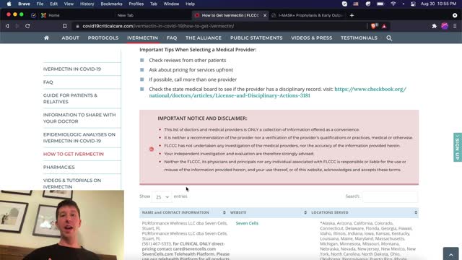The height and width of the screenshot is (260, 462).
Task: Switch to the I-MASK+ Prophylaxis tab
Action: (308, 15)
